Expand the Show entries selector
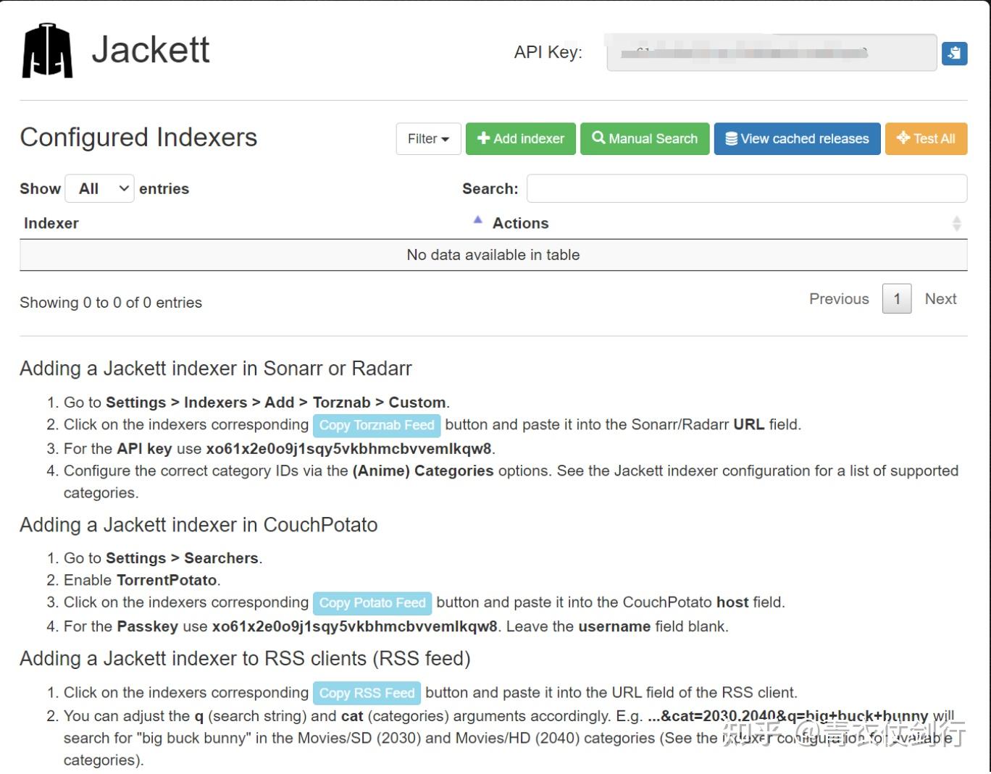Screen dimensions: 991x774 [x=99, y=189]
